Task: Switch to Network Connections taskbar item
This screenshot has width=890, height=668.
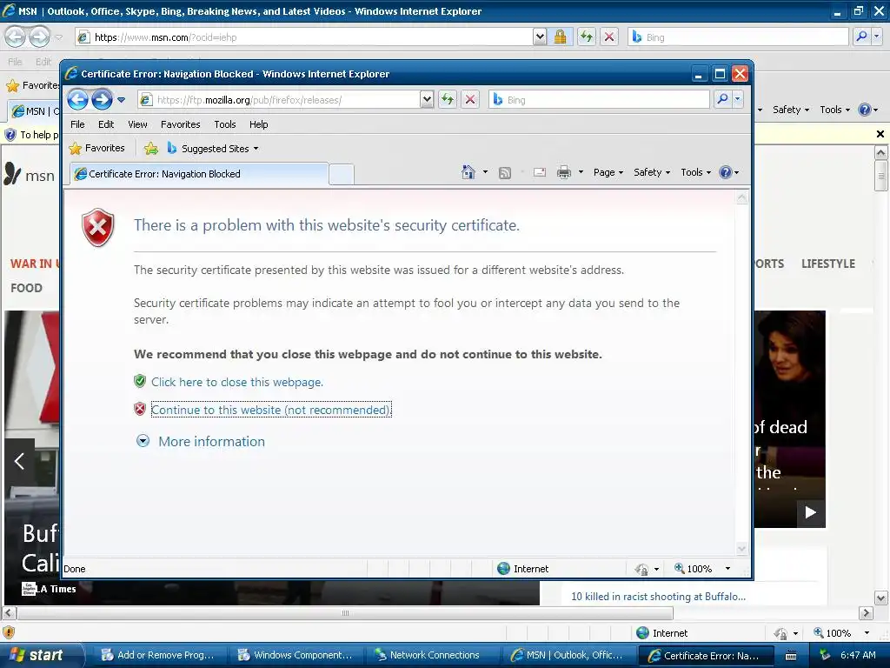Action: (x=431, y=655)
